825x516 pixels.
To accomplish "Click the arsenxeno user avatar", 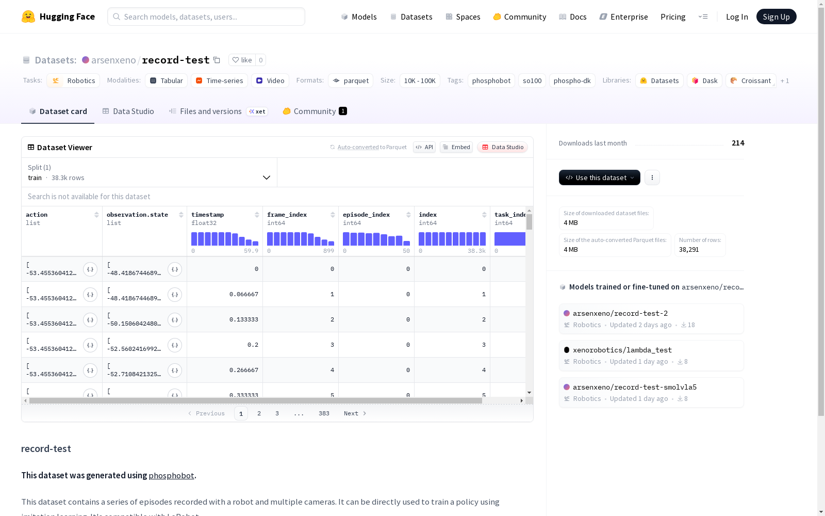I will (x=86, y=60).
